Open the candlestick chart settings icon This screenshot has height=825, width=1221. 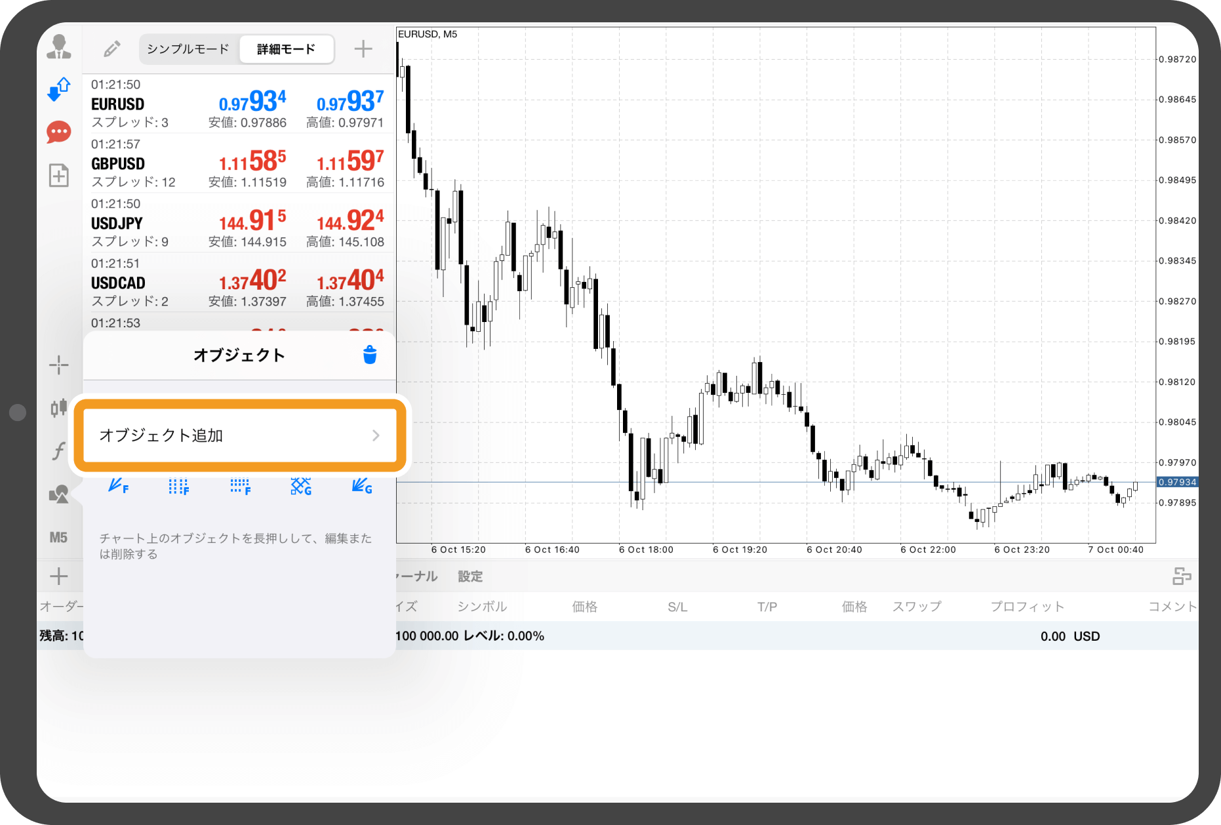tap(59, 408)
